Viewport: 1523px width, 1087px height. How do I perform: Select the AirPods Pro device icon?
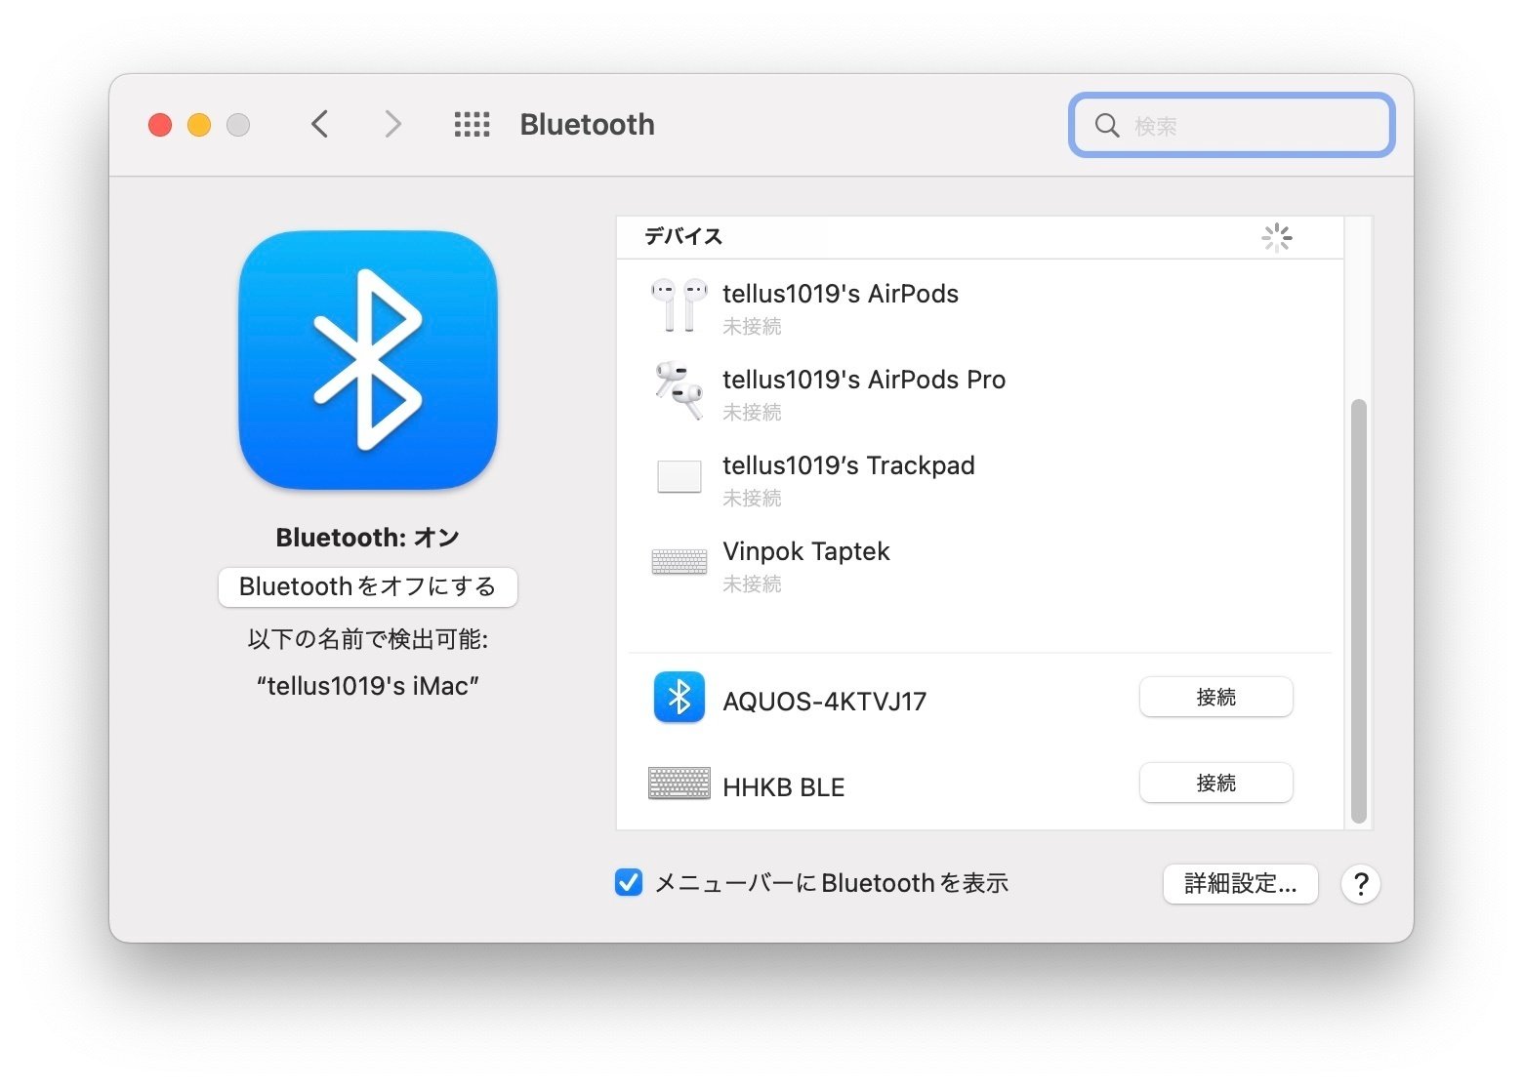pyautogui.click(x=679, y=390)
